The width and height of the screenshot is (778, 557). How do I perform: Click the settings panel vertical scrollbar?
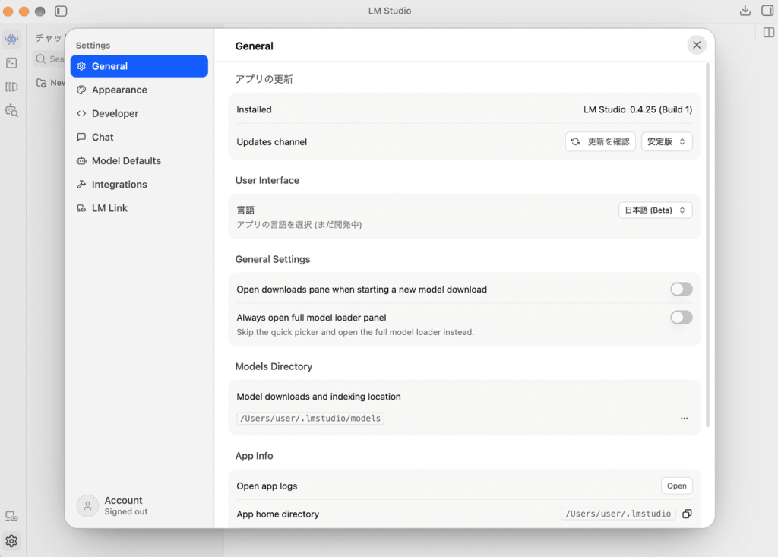(707, 244)
